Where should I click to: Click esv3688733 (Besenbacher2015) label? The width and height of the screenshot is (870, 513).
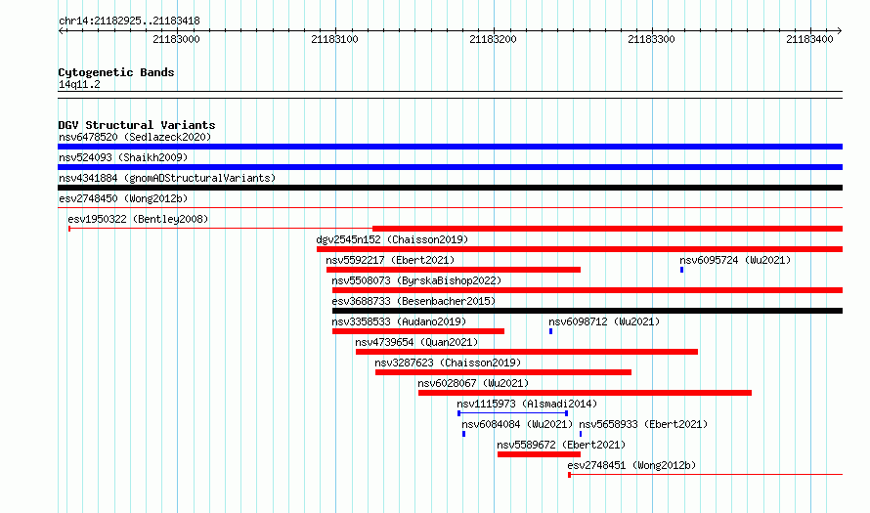(413, 301)
